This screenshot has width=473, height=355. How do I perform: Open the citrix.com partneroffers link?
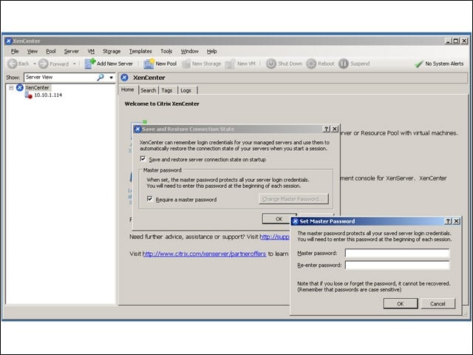coord(204,254)
